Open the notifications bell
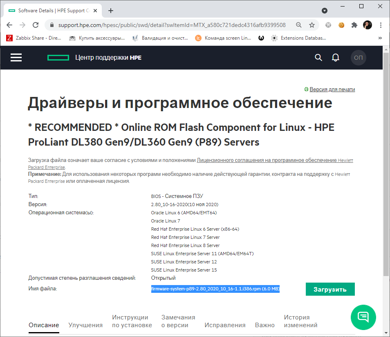The height and width of the screenshot is (337, 390). coord(336,58)
